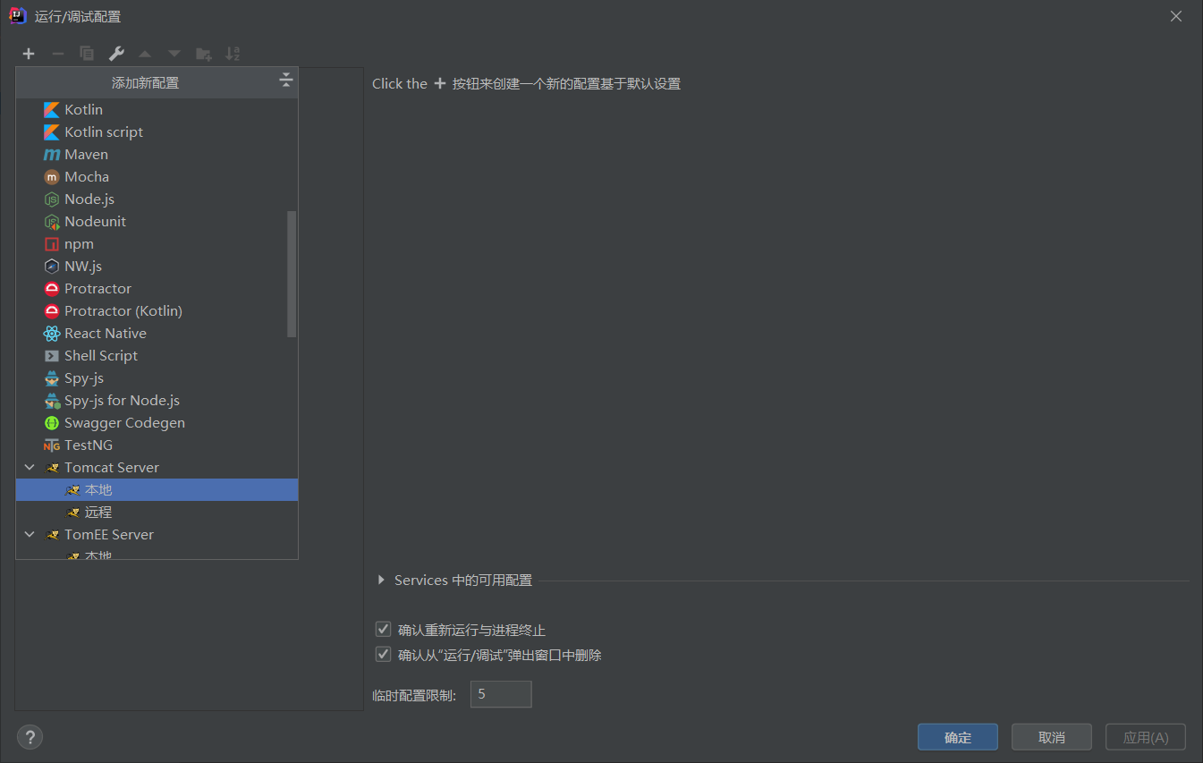Choose the Kotlin configuration type label
The width and height of the screenshot is (1203, 763).
click(83, 109)
